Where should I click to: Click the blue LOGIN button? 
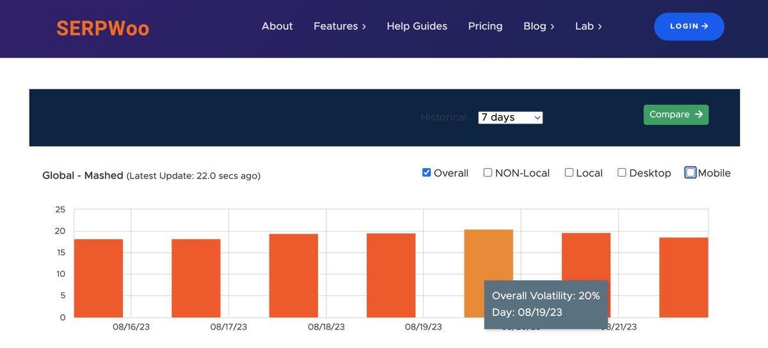click(689, 26)
